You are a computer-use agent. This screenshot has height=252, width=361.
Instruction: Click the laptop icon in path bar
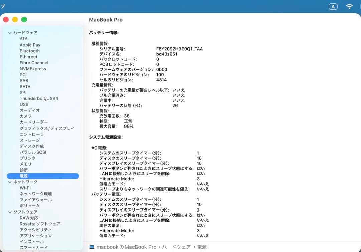(x=92, y=247)
